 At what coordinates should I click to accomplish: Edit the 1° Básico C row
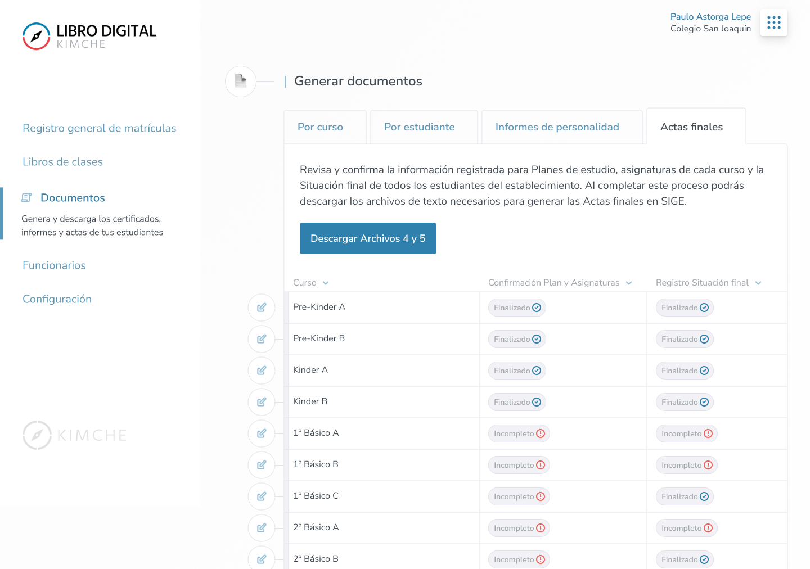(x=262, y=496)
